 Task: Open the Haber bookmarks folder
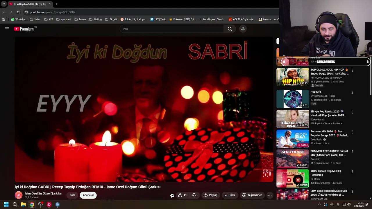click(35, 19)
